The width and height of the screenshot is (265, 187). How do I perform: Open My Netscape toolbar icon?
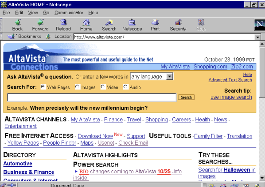(132, 22)
